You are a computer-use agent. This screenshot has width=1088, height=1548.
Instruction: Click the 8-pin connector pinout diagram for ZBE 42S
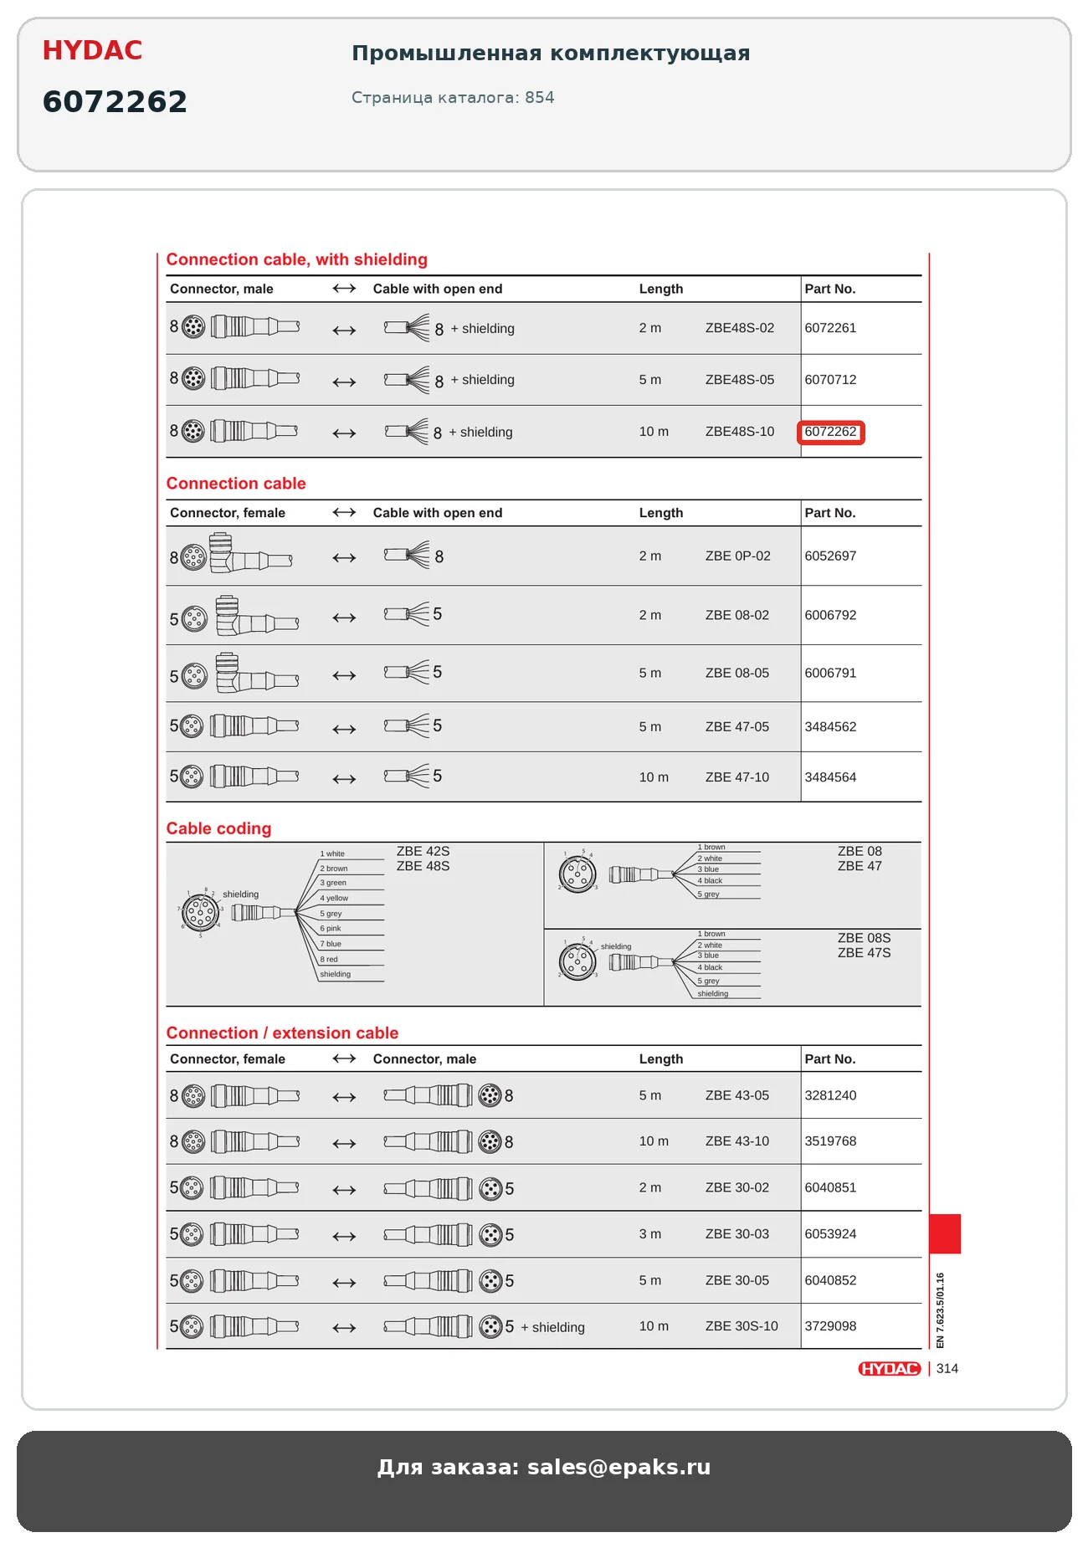pyautogui.click(x=201, y=912)
